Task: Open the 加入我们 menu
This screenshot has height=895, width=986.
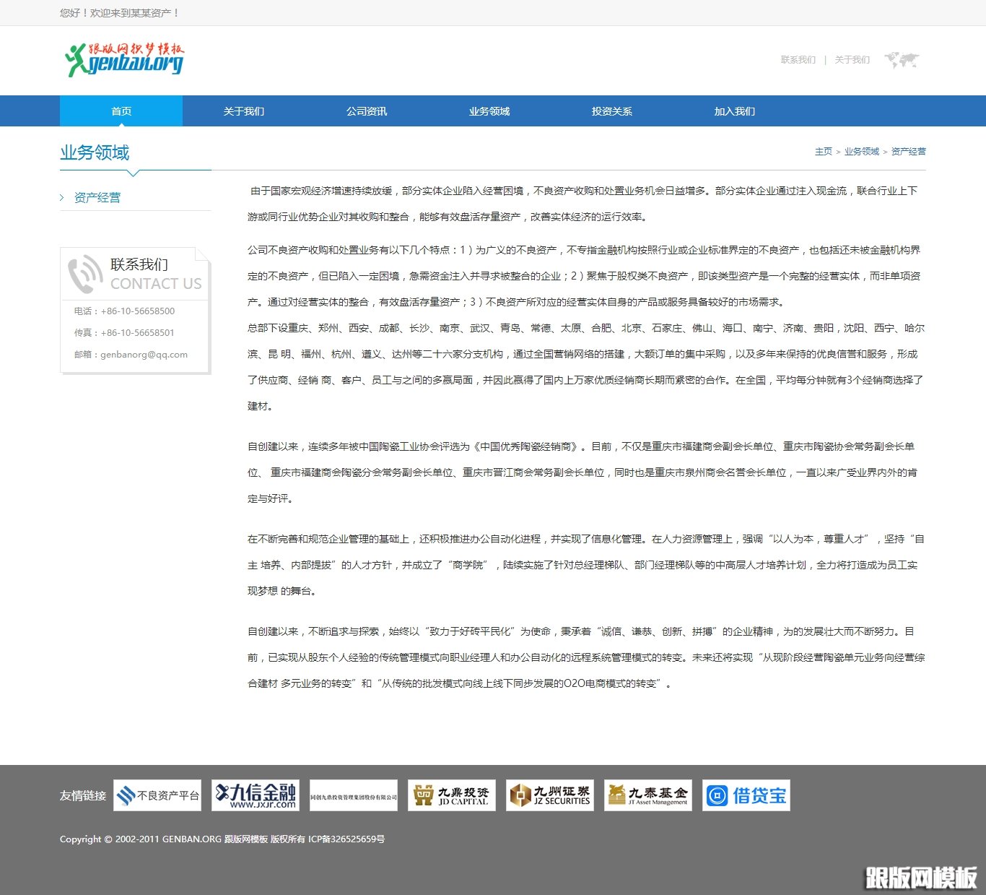Action: [x=733, y=111]
